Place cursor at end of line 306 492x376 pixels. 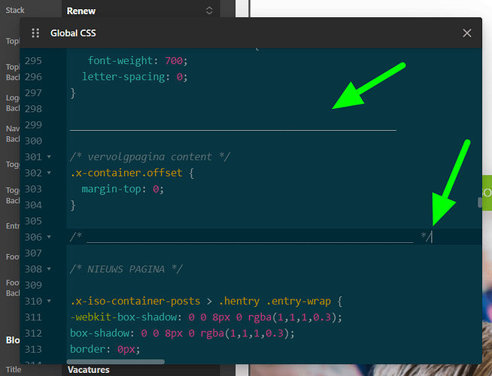point(433,237)
